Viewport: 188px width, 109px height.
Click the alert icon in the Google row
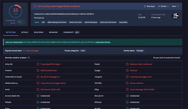click(x=127, y=71)
